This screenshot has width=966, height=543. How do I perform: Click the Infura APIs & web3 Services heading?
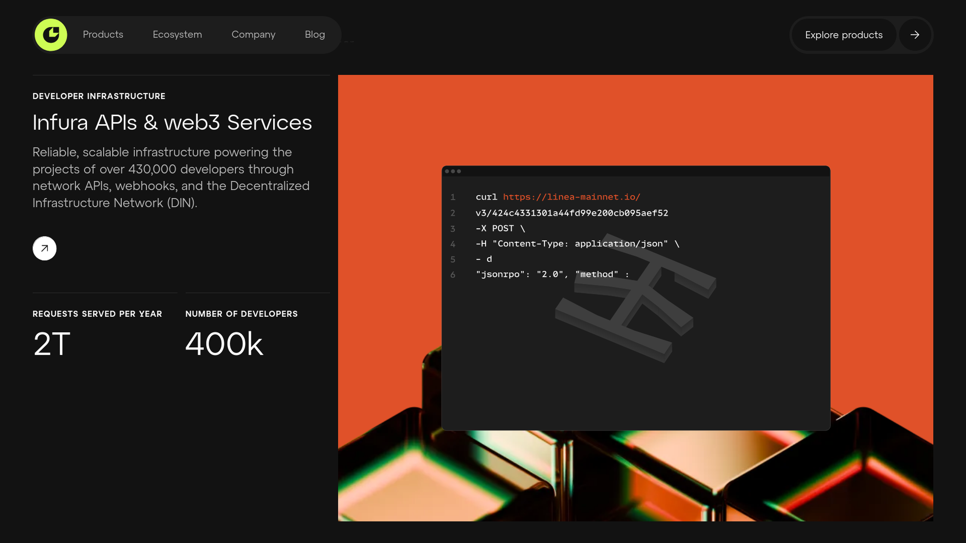tap(172, 123)
